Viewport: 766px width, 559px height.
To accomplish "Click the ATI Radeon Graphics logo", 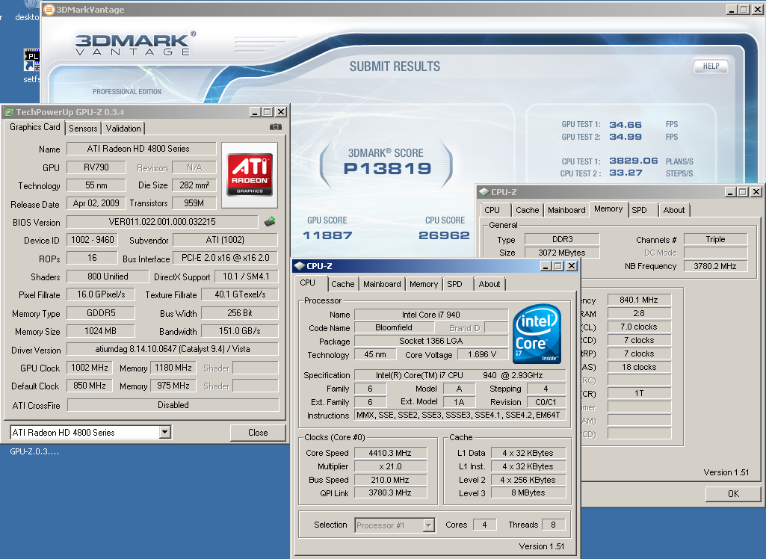I will 250,175.
